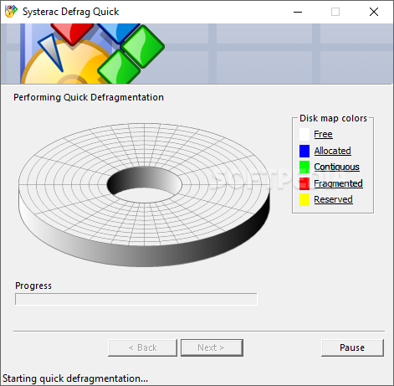The width and height of the screenshot is (394, 386).
Task: Open the Allocated color link
Action: click(x=332, y=151)
